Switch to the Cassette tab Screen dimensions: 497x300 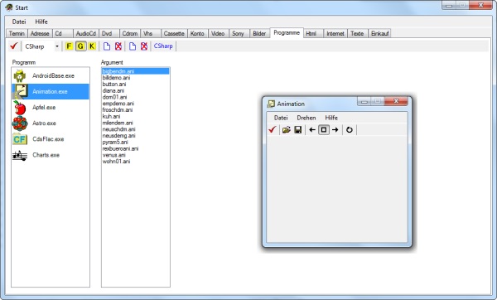tap(174, 34)
